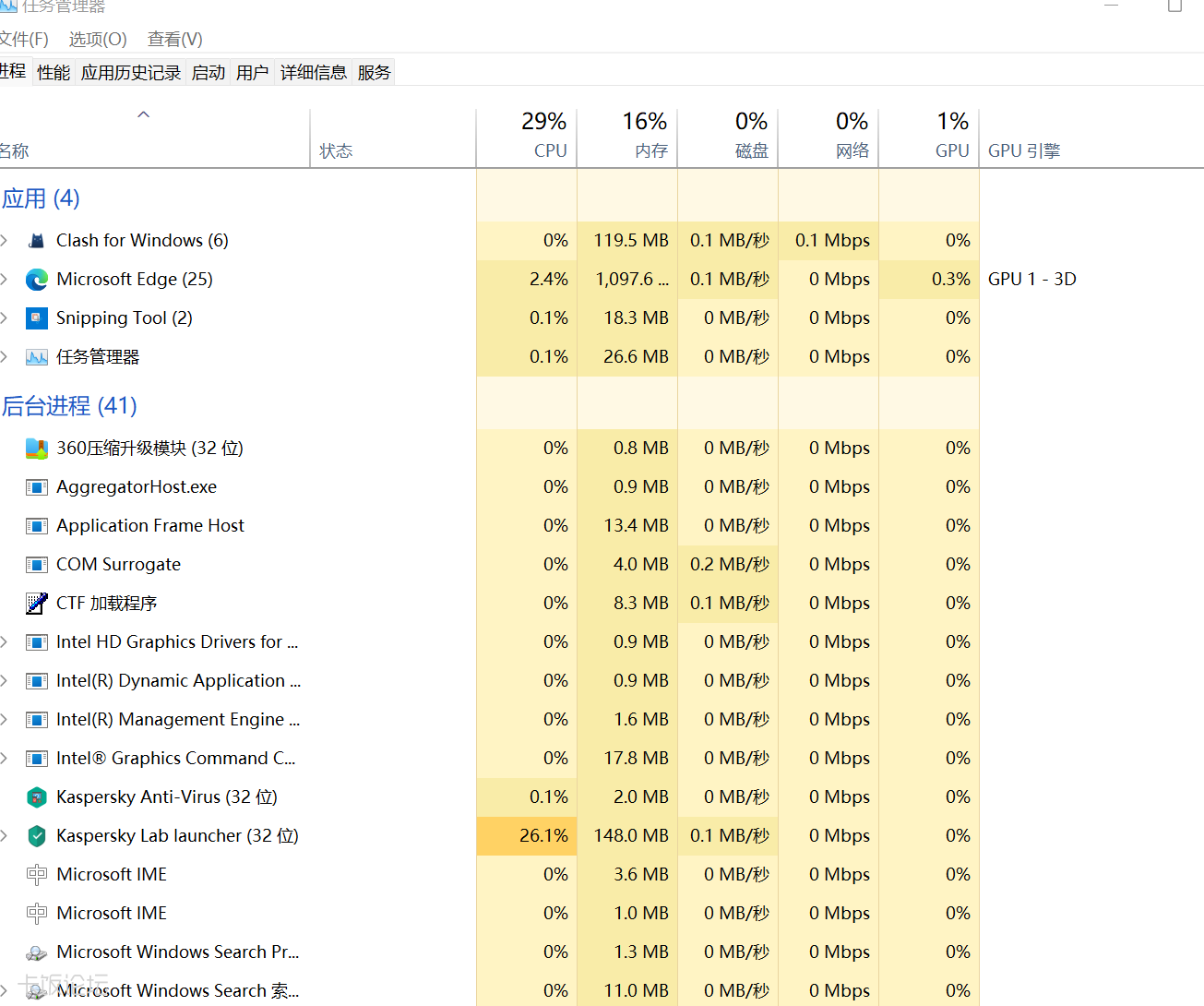Click the 148.0 MB memory cell
The image size is (1204, 1006).
[x=627, y=836]
